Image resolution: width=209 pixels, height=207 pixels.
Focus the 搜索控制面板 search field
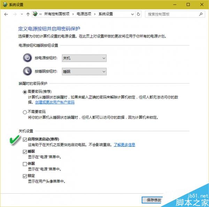175,14
